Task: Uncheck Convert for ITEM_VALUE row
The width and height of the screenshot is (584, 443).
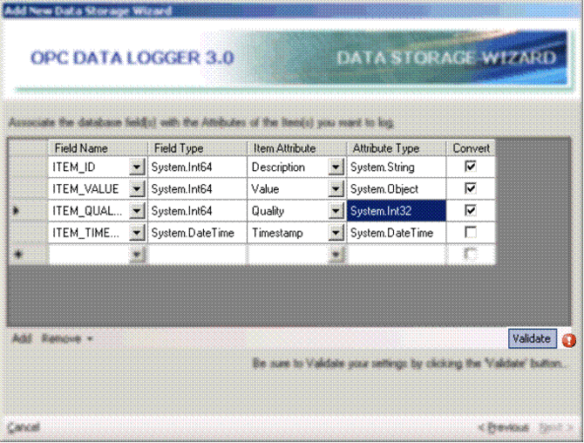Action: (x=472, y=188)
